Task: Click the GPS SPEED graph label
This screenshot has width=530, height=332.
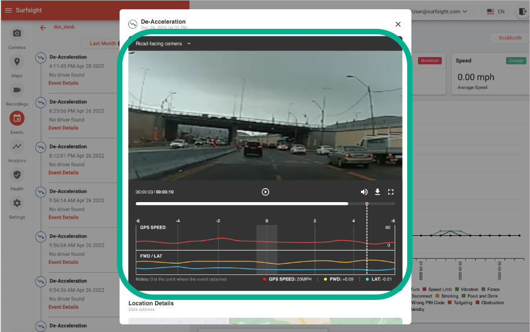Action: [153, 228]
